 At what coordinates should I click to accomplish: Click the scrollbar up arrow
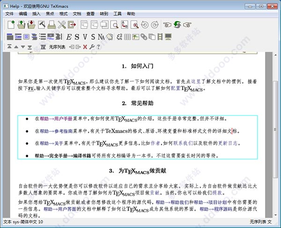point(275,55)
